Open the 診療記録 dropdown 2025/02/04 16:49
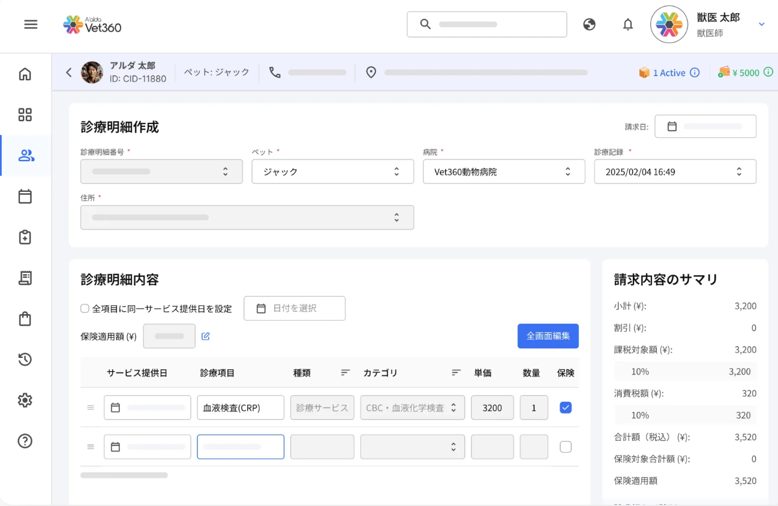Viewport: 778px width, 506px height. (x=674, y=171)
